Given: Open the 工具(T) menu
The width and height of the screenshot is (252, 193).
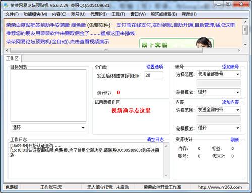Looking at the screenshot, I should pos(118,14).
